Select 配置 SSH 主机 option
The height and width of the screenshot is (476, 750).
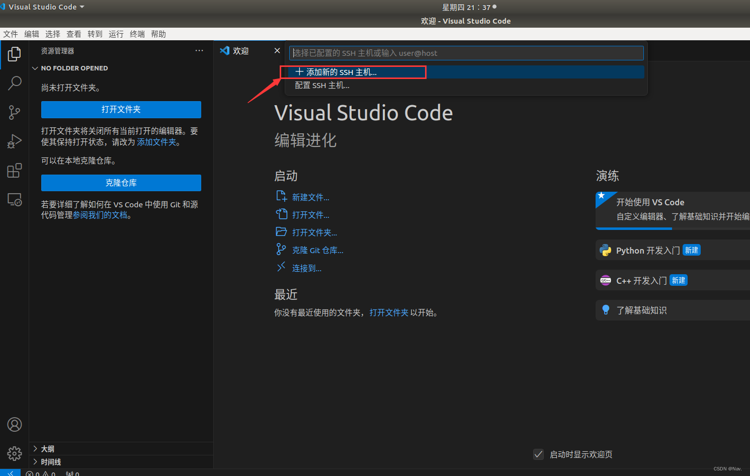(465, 86)
